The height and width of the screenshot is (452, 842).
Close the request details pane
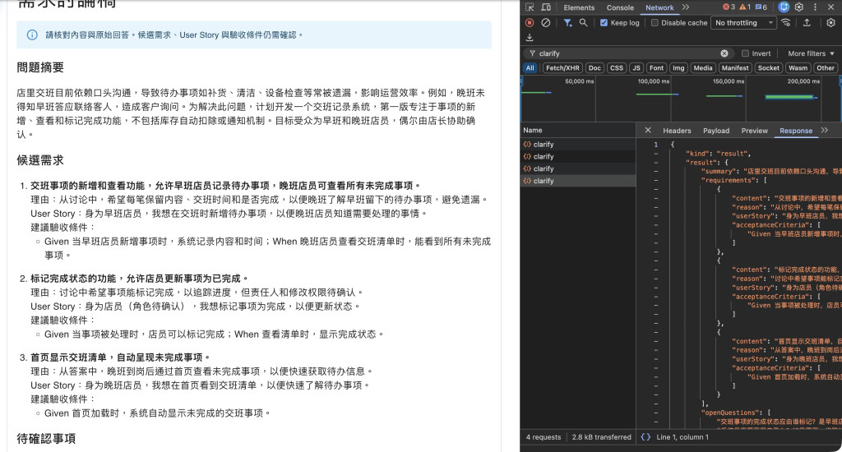tap(648, 131)
